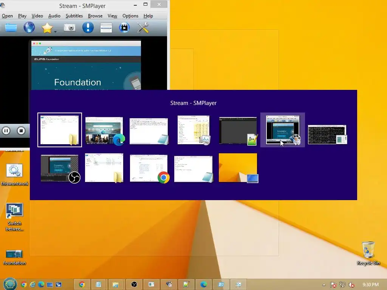Expand the favorites star dropdown arrow

55,32
